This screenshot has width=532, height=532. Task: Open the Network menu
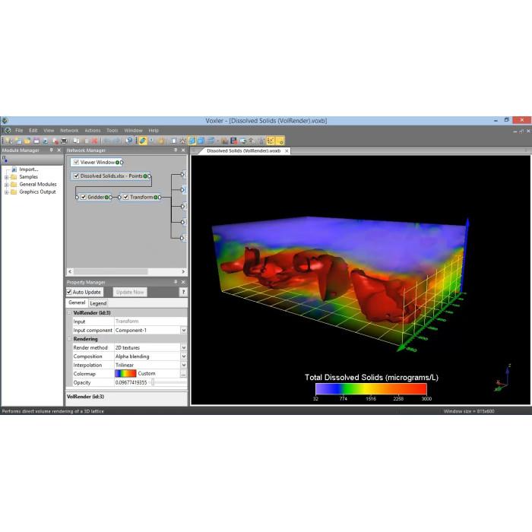pos(69,130)
